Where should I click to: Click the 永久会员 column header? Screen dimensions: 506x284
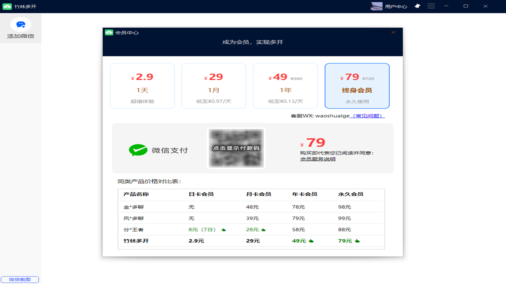[x=351, y=194]
